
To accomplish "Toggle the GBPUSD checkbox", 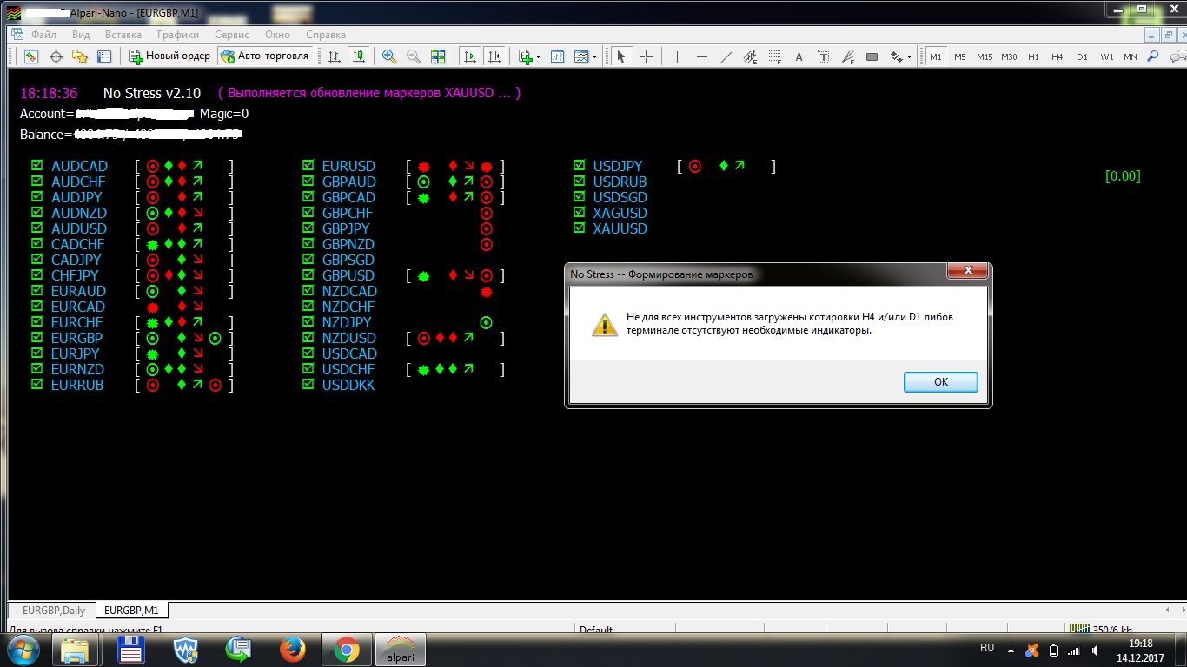I will point(308,275).
